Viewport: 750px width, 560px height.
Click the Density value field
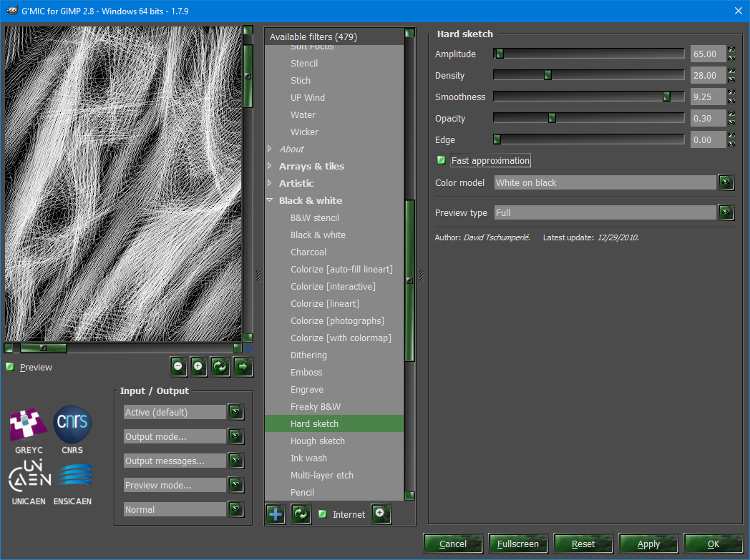708,76
